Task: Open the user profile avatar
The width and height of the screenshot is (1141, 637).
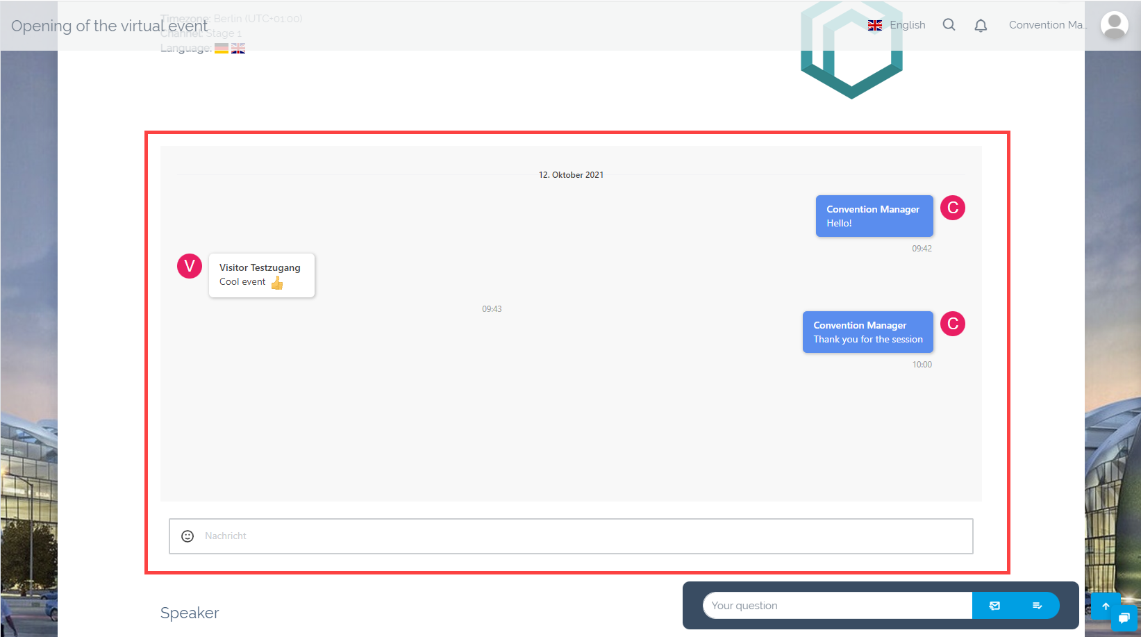Action: tap(1114, 26)
